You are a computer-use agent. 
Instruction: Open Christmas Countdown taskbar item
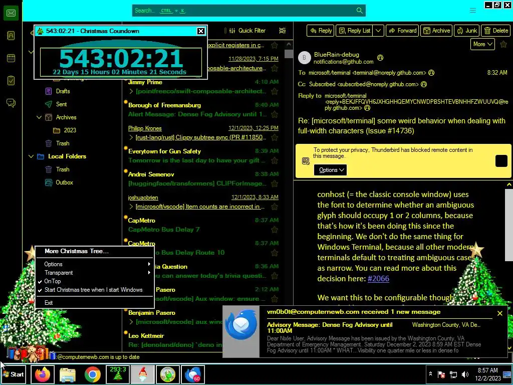118,374
